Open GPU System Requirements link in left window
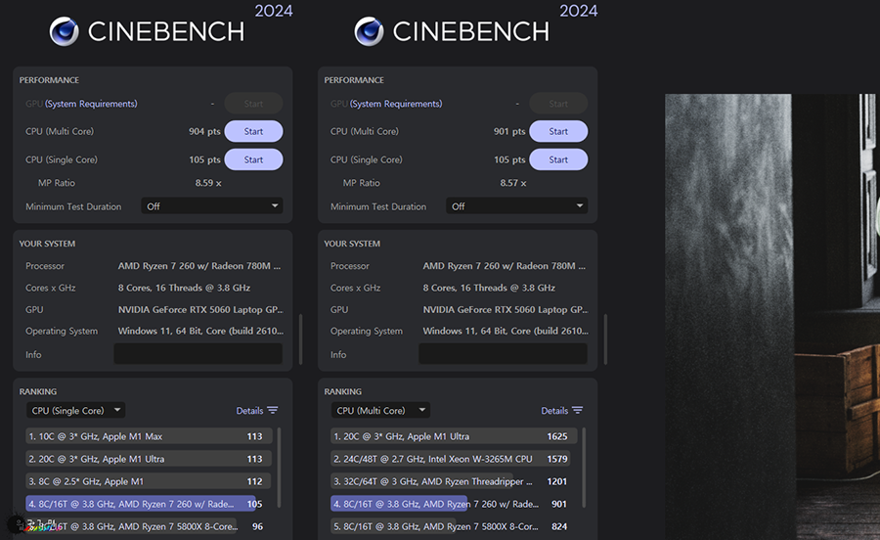Image resolution: width=880 pixels, height=540 pixels. coord(91,104)
